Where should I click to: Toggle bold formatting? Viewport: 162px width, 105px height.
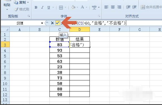(x=36, y=7)
